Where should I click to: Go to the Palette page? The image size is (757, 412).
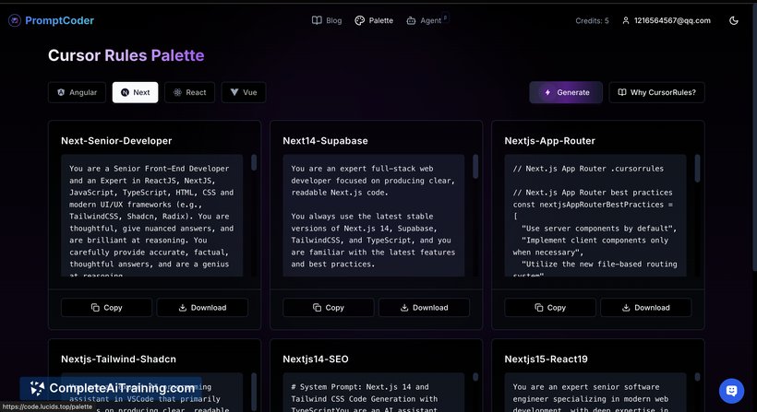374,20
